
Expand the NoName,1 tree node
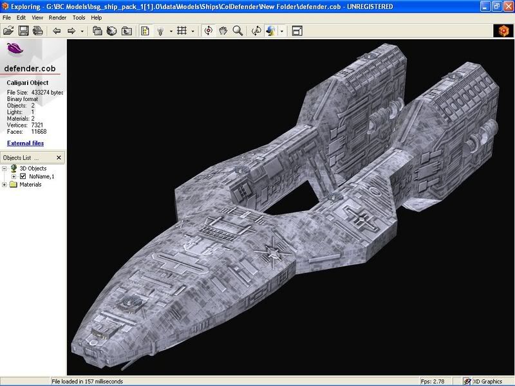14,176
